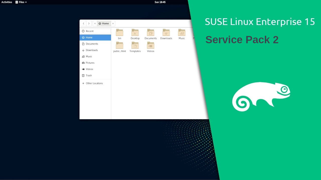
Task: Select the Templates folder icon
Action: (x=135, y=45)
